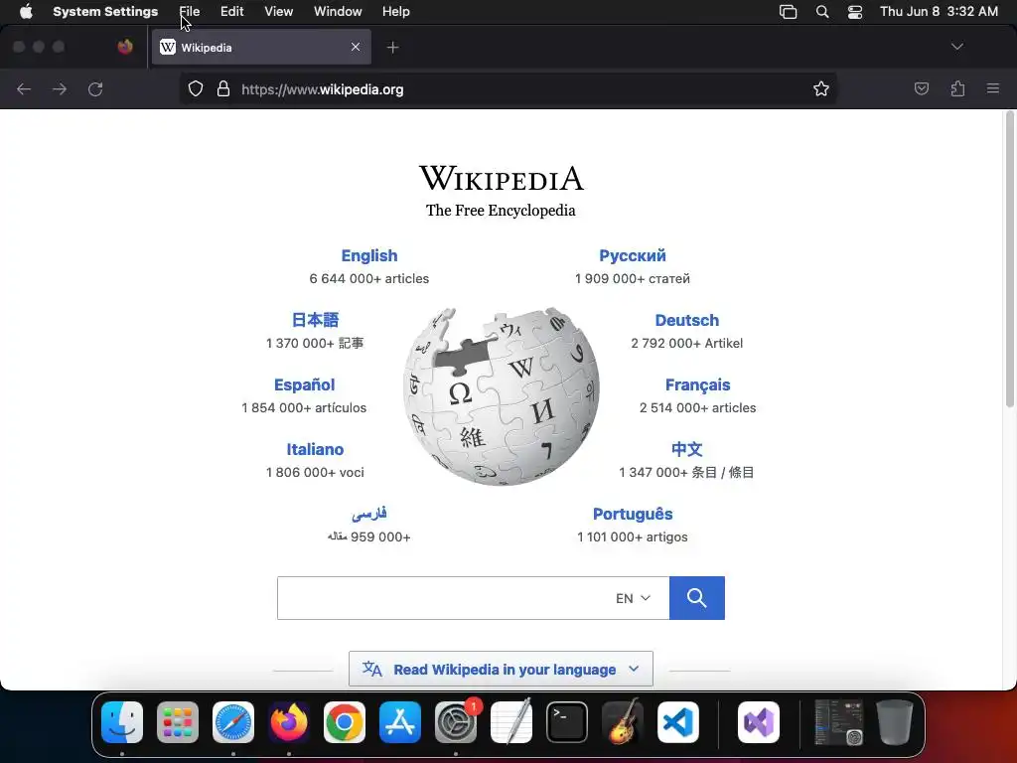The height and width of the screenshot is (763, 1017).
Task: Open the Apple menu
Action: [x=26, y=12]
